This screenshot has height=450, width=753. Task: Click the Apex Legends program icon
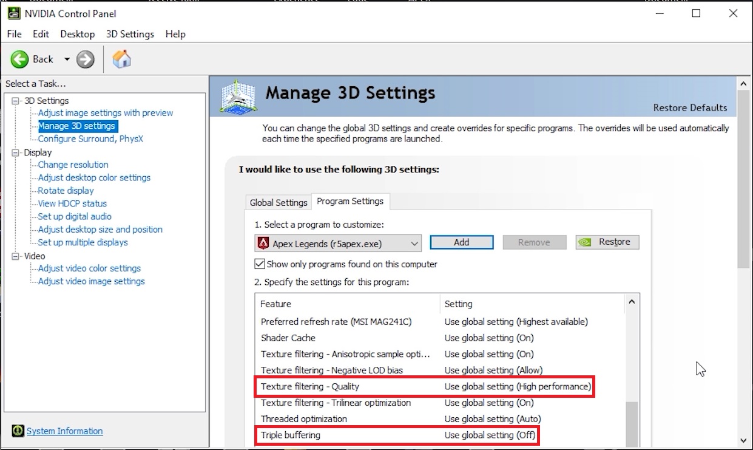point(263,244)
